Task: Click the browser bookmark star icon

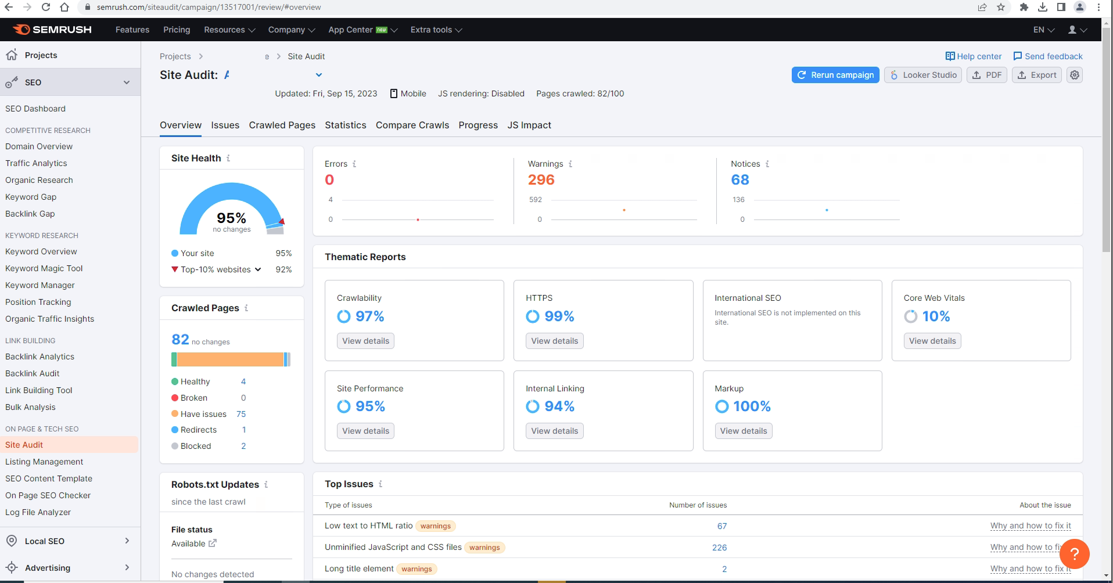Action: [1000, 7]
